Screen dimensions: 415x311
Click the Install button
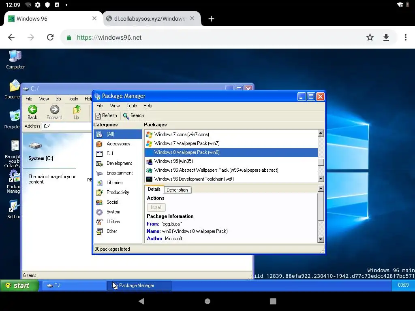pyautogui.click(x=156, y=208)
